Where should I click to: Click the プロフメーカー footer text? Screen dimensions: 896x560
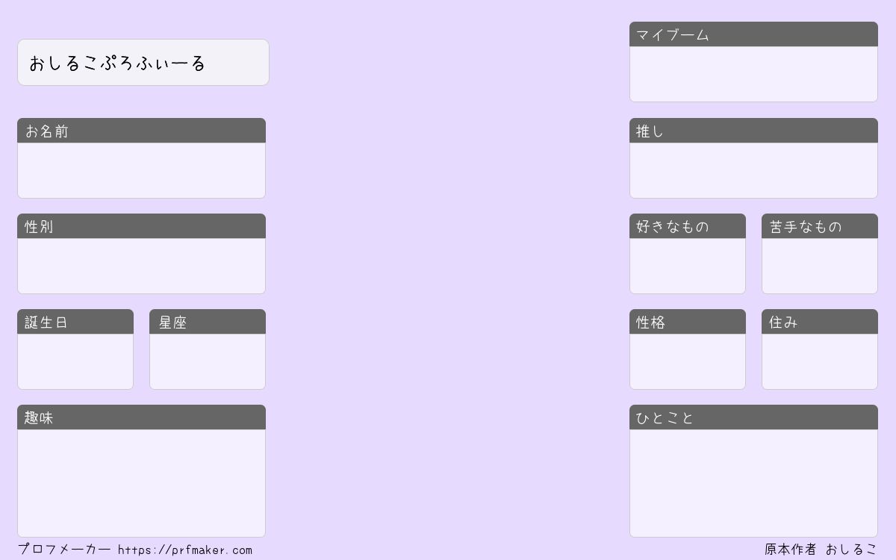point(64,550)
